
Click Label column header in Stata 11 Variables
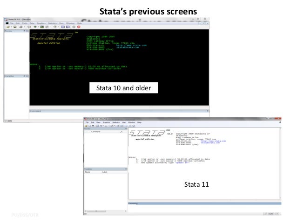[x=105, y=172]
